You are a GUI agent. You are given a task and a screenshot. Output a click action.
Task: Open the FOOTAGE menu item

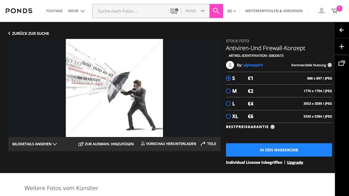coord(55,11)
